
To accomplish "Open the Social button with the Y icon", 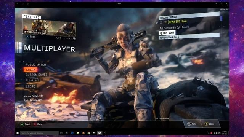I will (210, 124).
